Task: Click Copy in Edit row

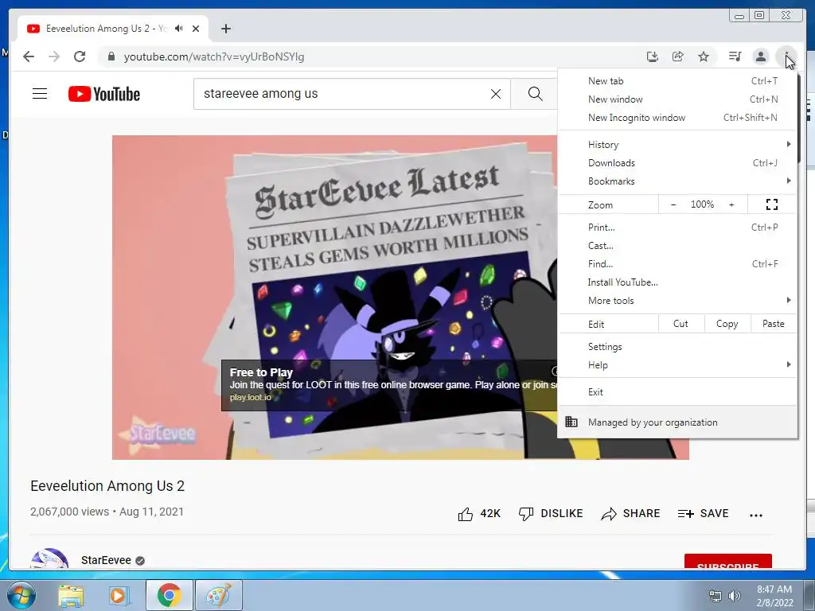Action: pos(727,324)
